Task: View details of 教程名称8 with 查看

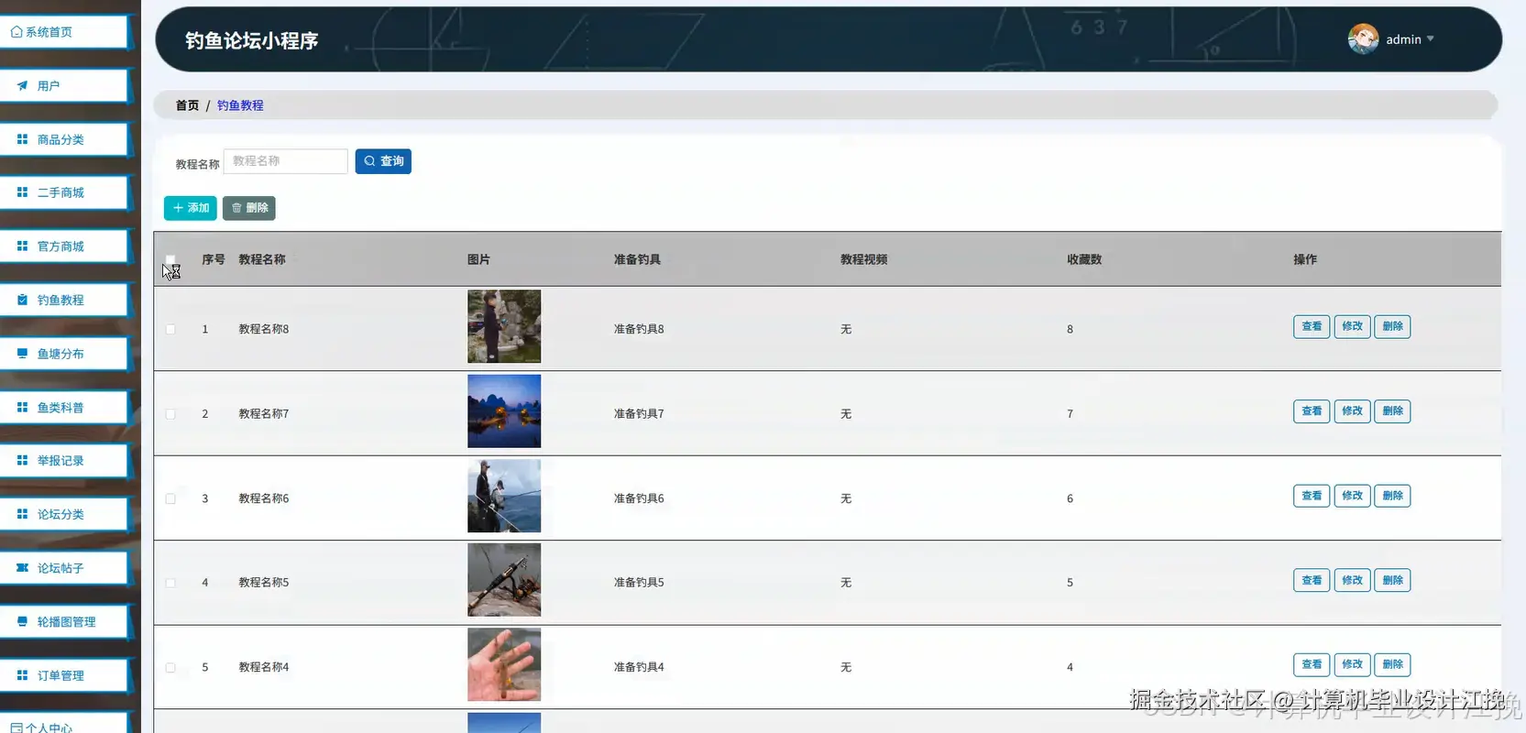Action: tap(1312, 326)
